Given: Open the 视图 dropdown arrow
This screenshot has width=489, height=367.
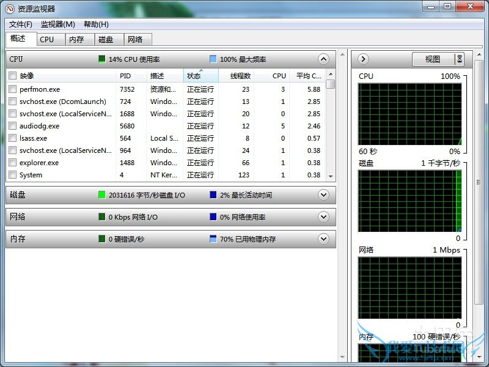Looking at the screenshot, I should tap(460, 59).
